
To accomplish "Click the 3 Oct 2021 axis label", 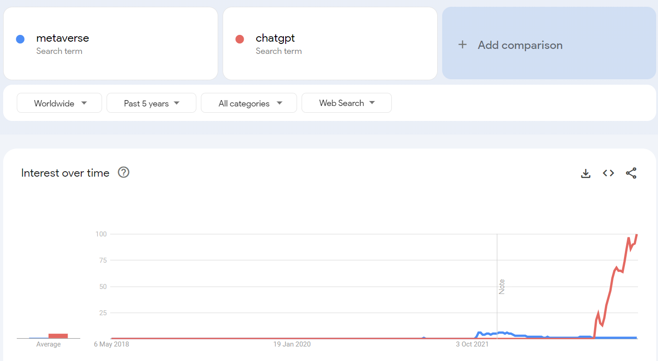I will 472,344.
